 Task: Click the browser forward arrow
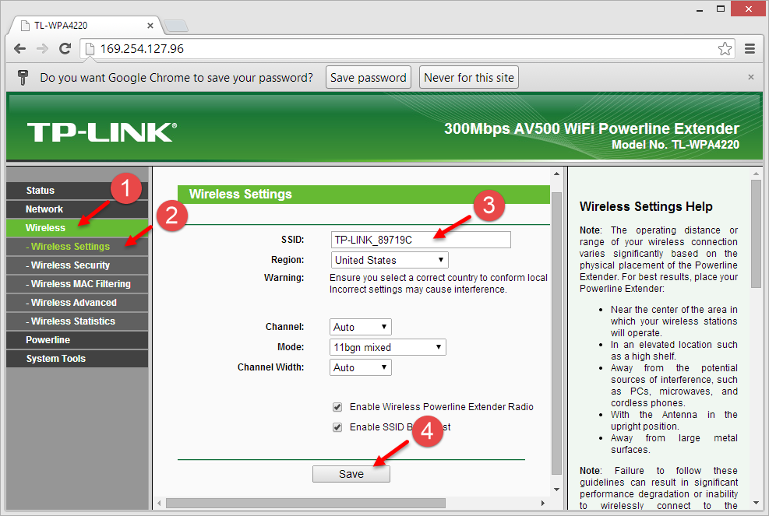tap(42, 49)
